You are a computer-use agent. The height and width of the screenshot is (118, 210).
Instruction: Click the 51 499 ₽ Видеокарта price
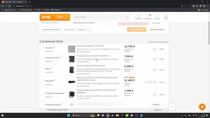click(x=130, y=80)
